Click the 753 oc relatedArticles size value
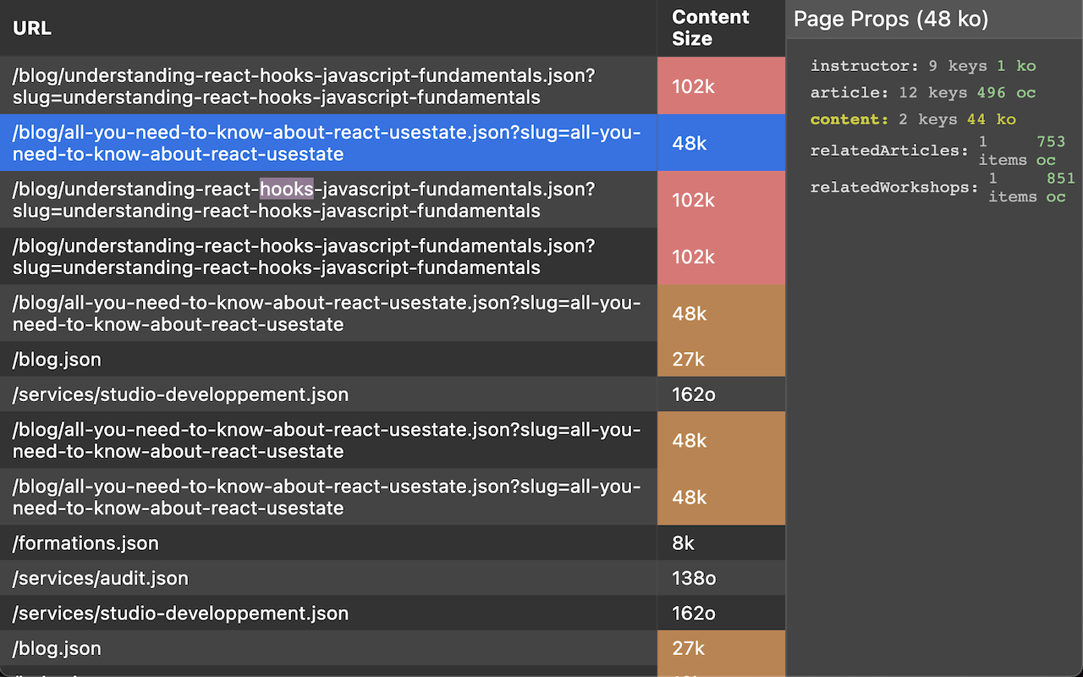 pyautogui.click(x=1050, y=151)
